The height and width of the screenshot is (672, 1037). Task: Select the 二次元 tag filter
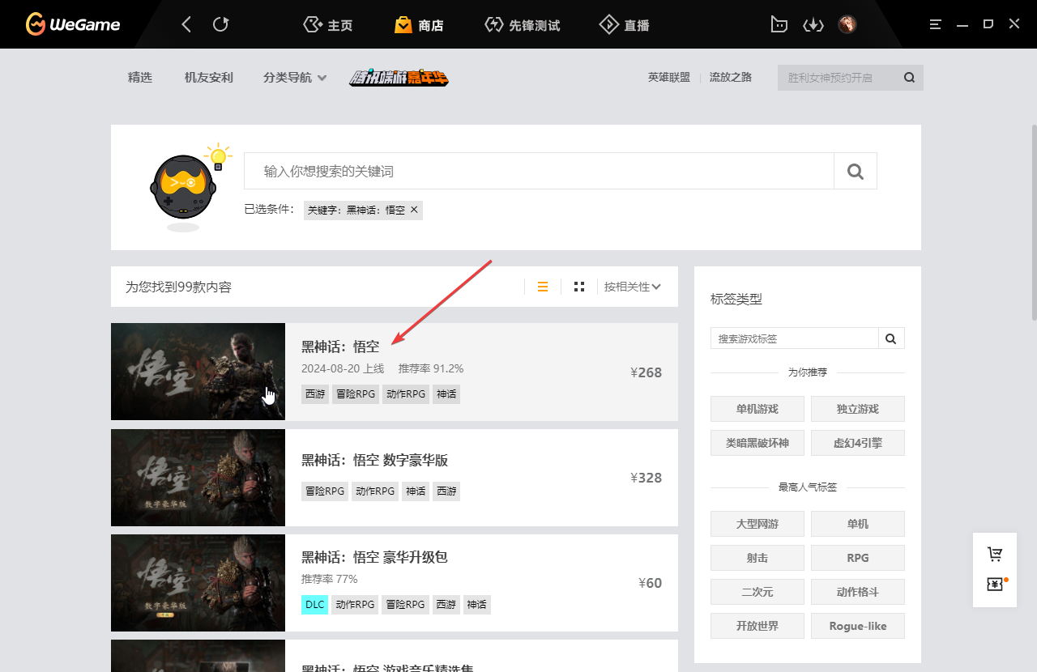[757, 592]
